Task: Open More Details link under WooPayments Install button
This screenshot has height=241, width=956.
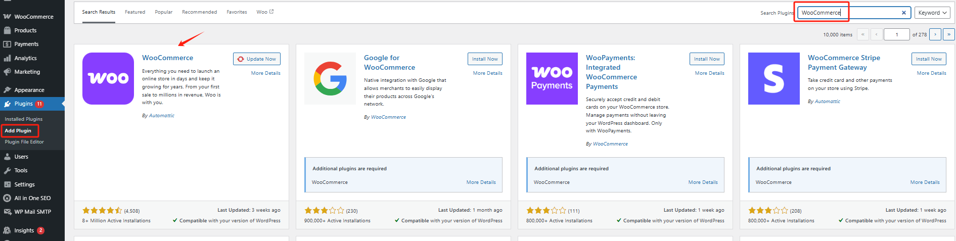Action: 709,73
